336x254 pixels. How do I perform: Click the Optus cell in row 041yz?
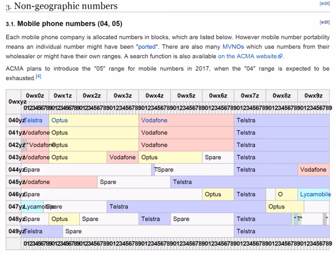click(94, 133)
